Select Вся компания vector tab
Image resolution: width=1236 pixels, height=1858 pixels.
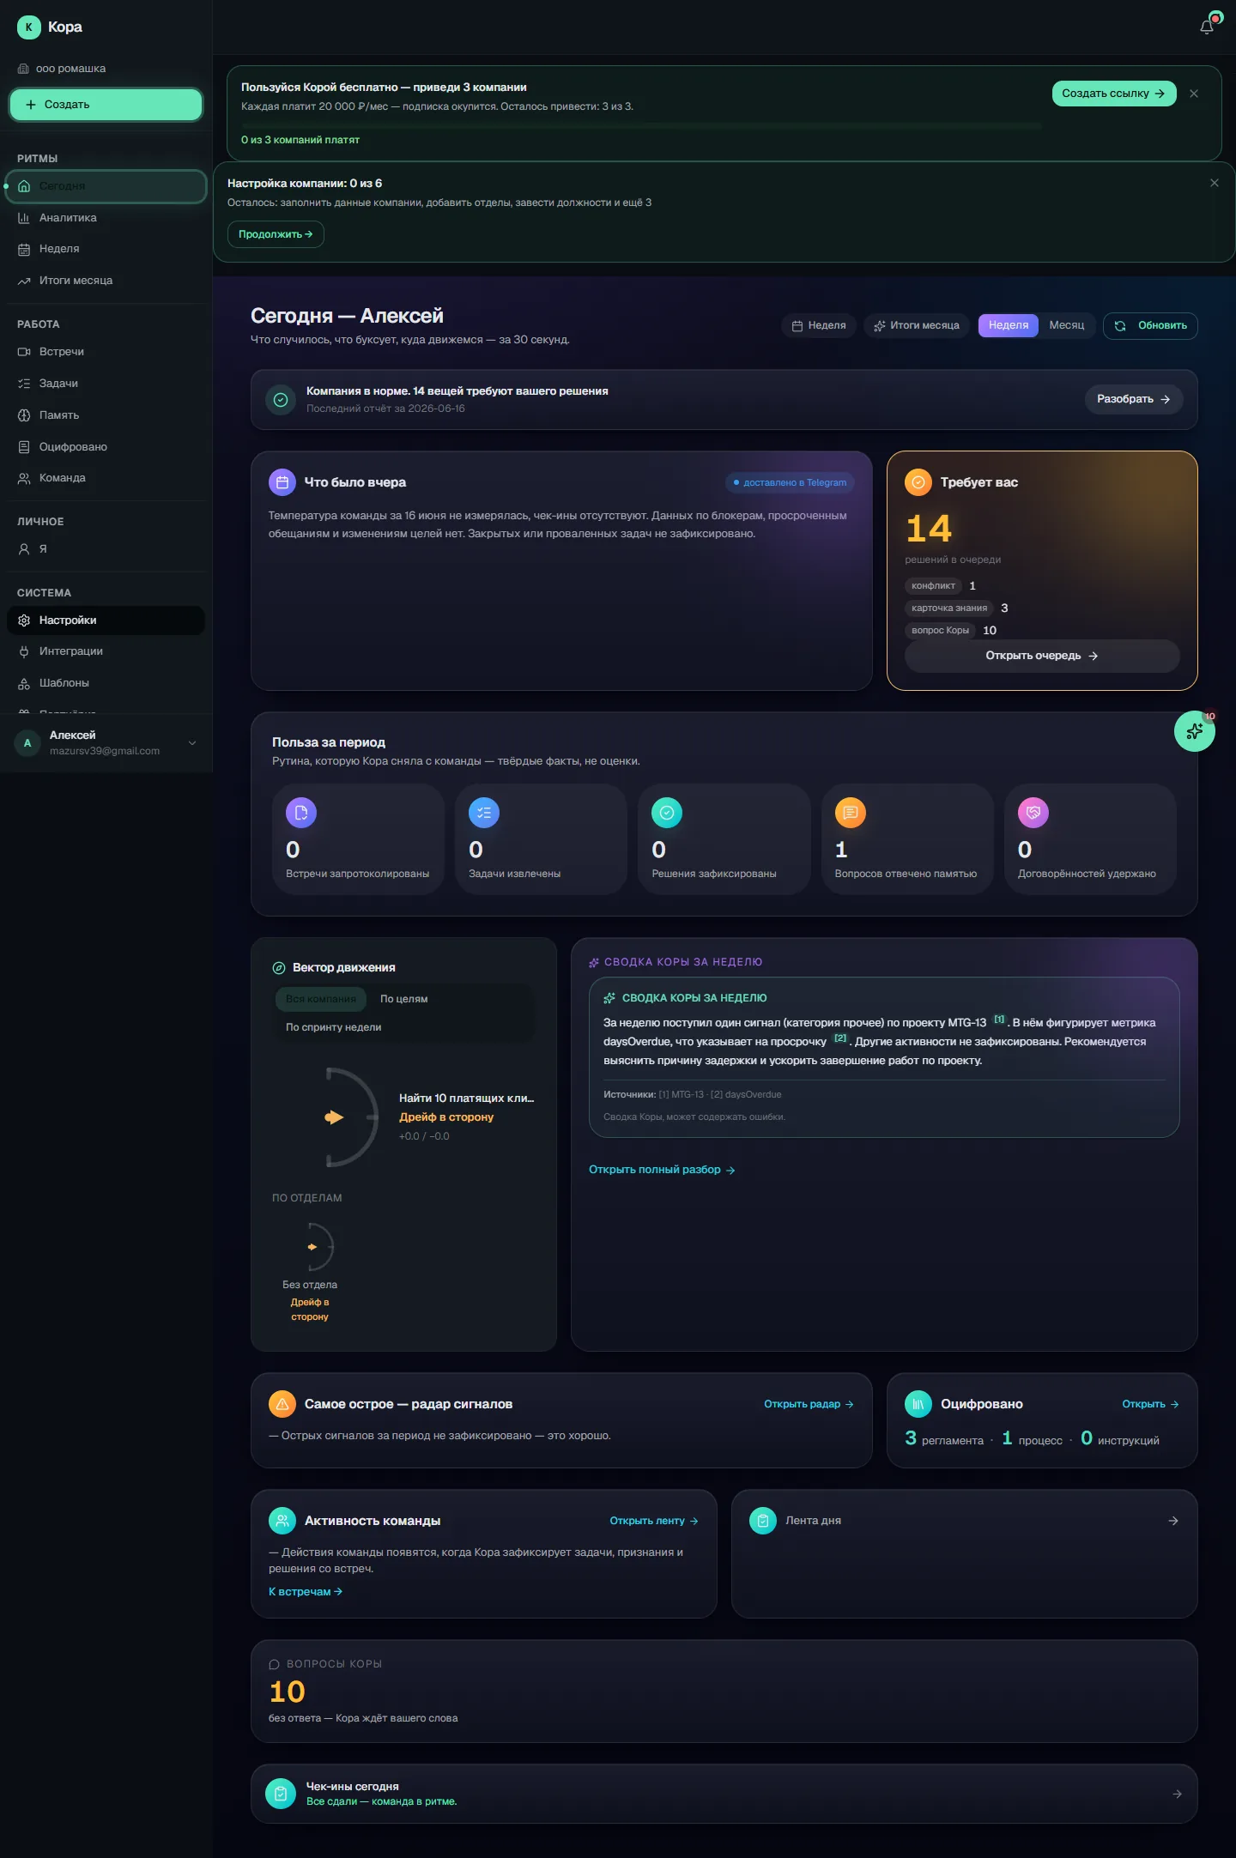[x=321, y=999]
